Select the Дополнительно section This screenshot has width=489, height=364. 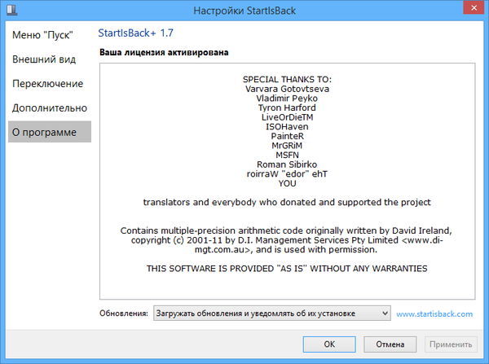click(x=49, y=107)
